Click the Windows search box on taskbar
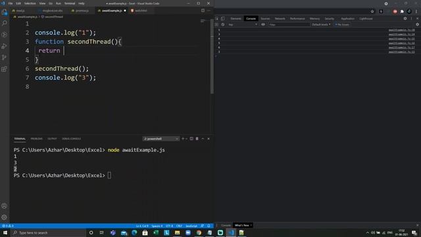 [48, 232]
